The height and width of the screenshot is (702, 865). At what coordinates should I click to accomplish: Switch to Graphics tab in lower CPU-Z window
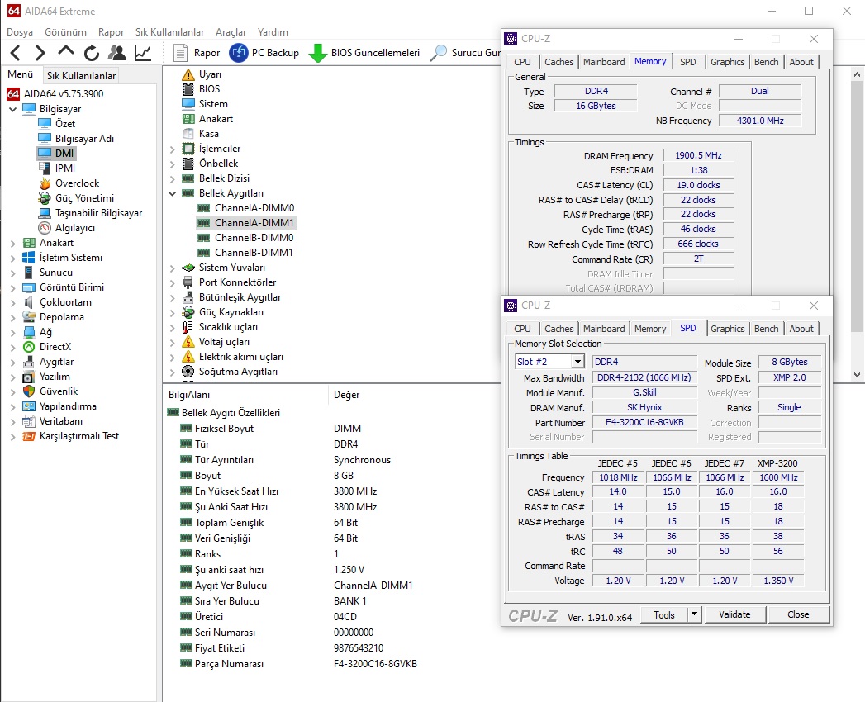[728, 329]
